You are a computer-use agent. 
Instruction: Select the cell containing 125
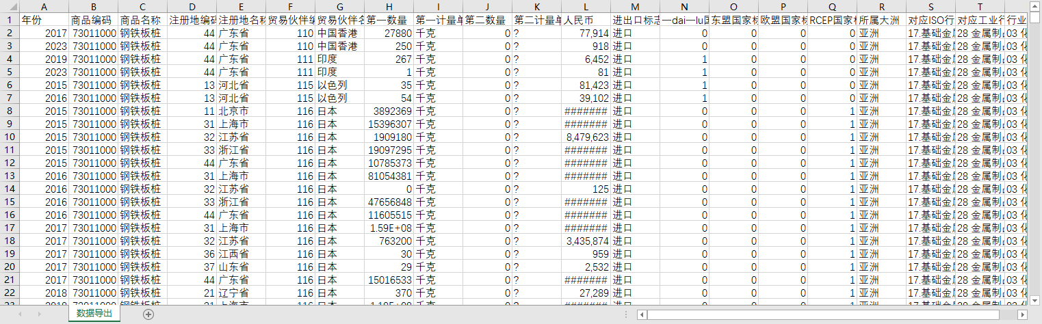click(586, 189)
